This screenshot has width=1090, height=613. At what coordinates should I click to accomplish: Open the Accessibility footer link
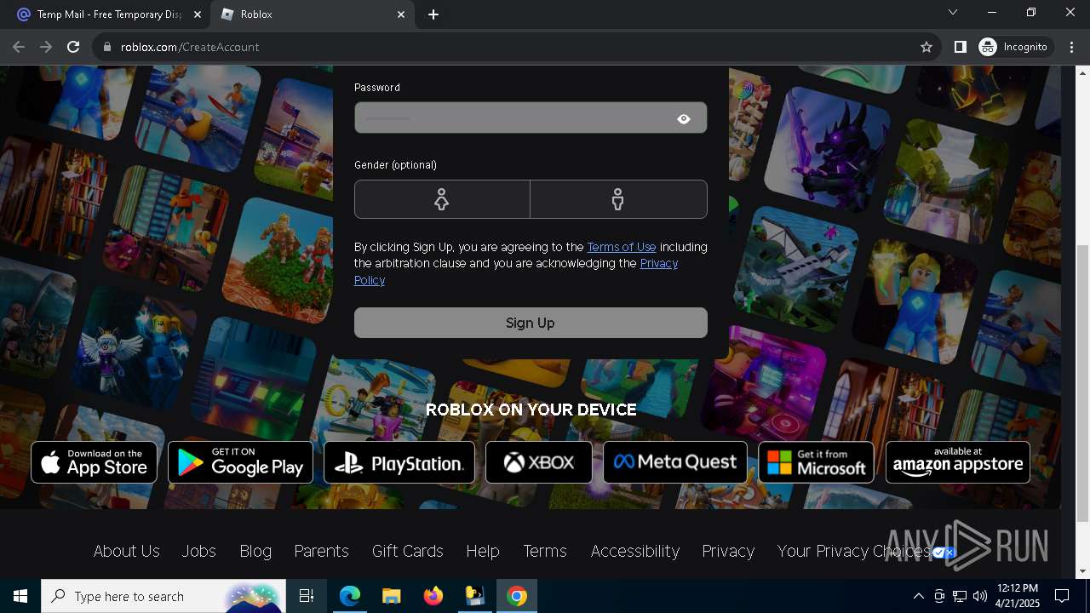[635, 551]
